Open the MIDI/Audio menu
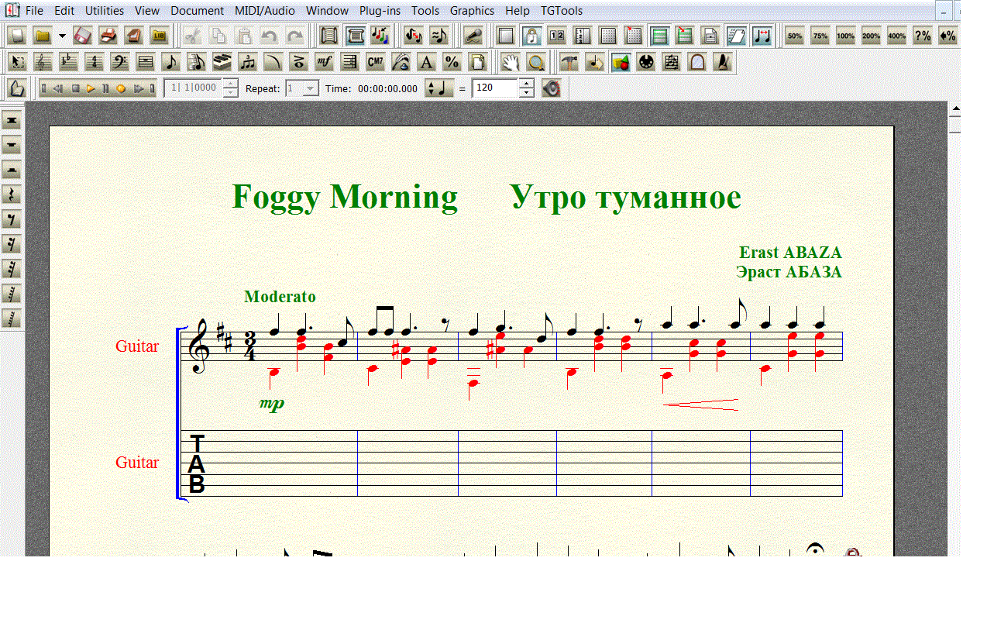The image size is (987, 630). 264,11
